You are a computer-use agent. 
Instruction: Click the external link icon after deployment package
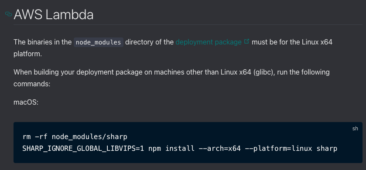[246, 41]
